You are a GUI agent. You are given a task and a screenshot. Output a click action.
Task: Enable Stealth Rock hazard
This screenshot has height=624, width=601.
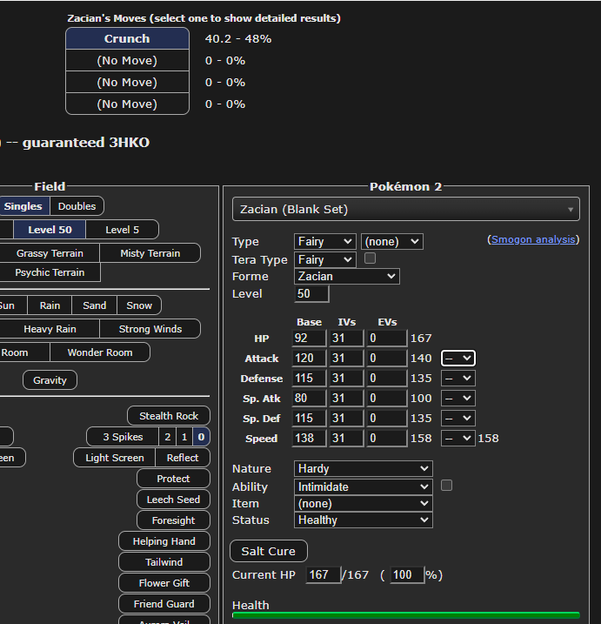pyautogui.click(x=169, y=416)
